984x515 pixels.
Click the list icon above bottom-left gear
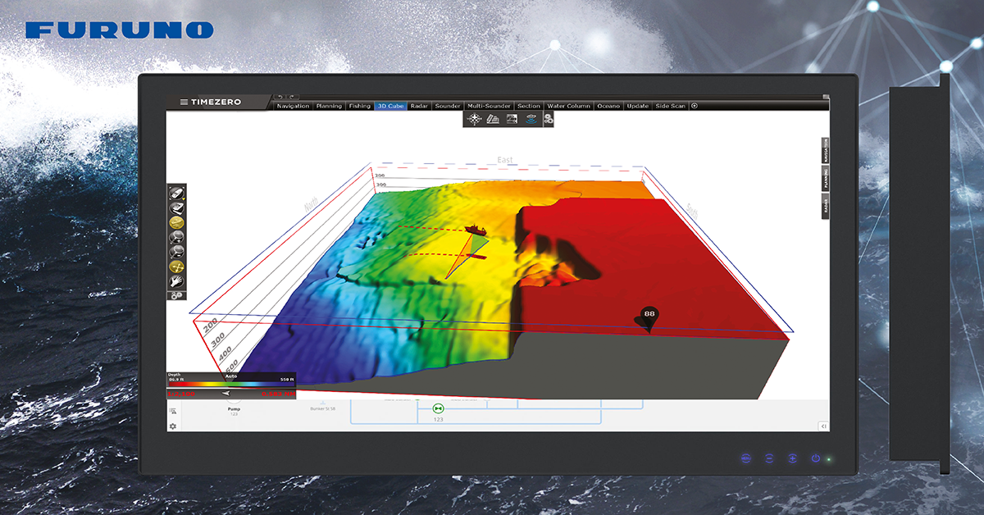coord(173,409)
